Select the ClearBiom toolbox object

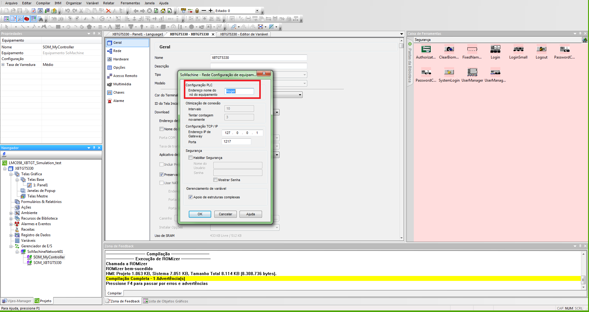pyautogui.click(x=449, y=52)
